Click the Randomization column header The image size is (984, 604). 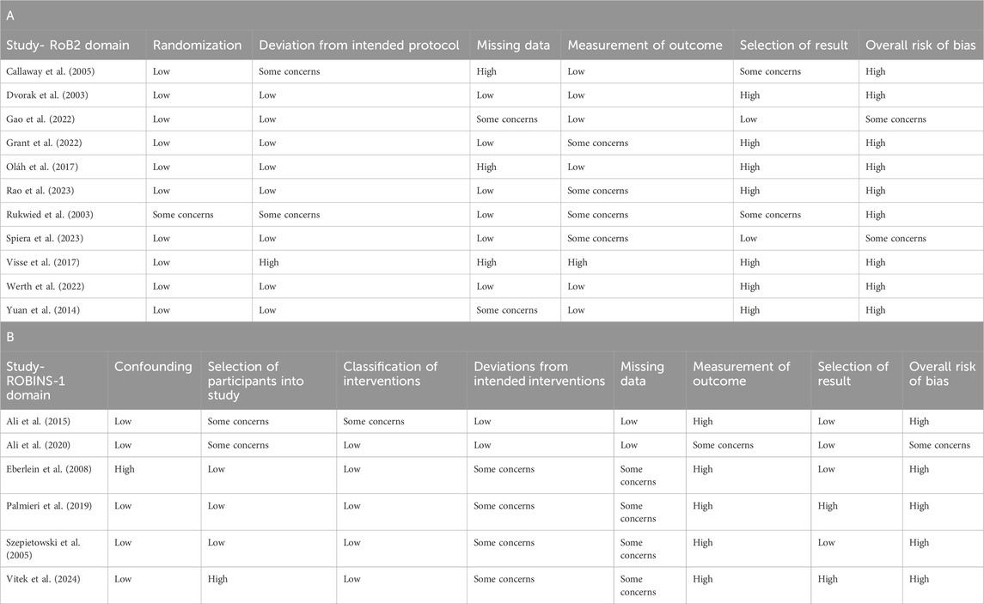click(197, 46)
